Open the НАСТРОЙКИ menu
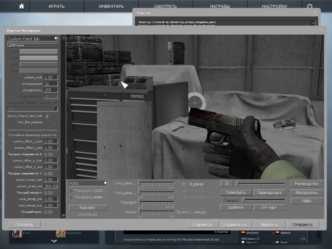The height and width of the screenshot is (249, 332). [274, 6]
